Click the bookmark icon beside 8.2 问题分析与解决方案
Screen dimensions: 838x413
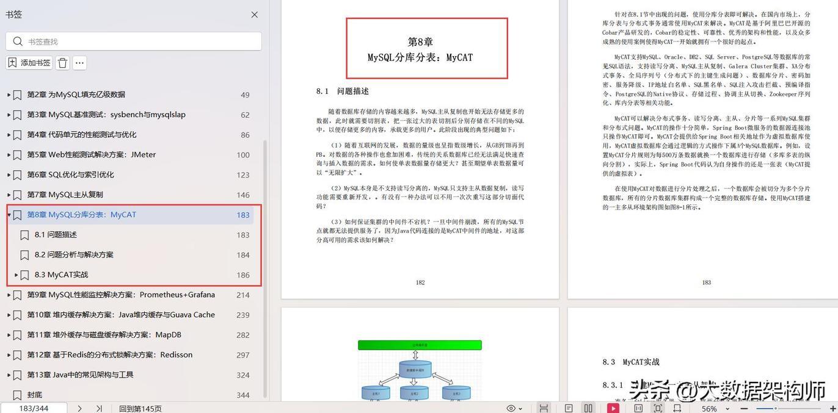[24, 255]
